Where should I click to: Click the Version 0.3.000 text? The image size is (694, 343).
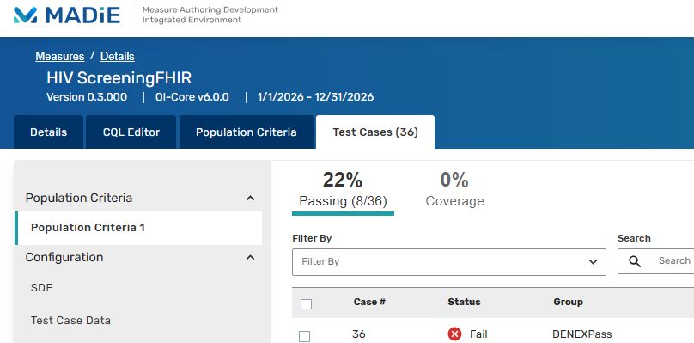[x=87, y=96]
